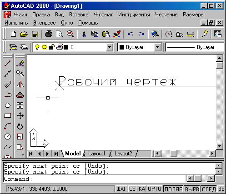Print the drawing using the printer icon
The width and height of the screenshot is (226, 194).
pyautogui.click(x=49, y=34)
